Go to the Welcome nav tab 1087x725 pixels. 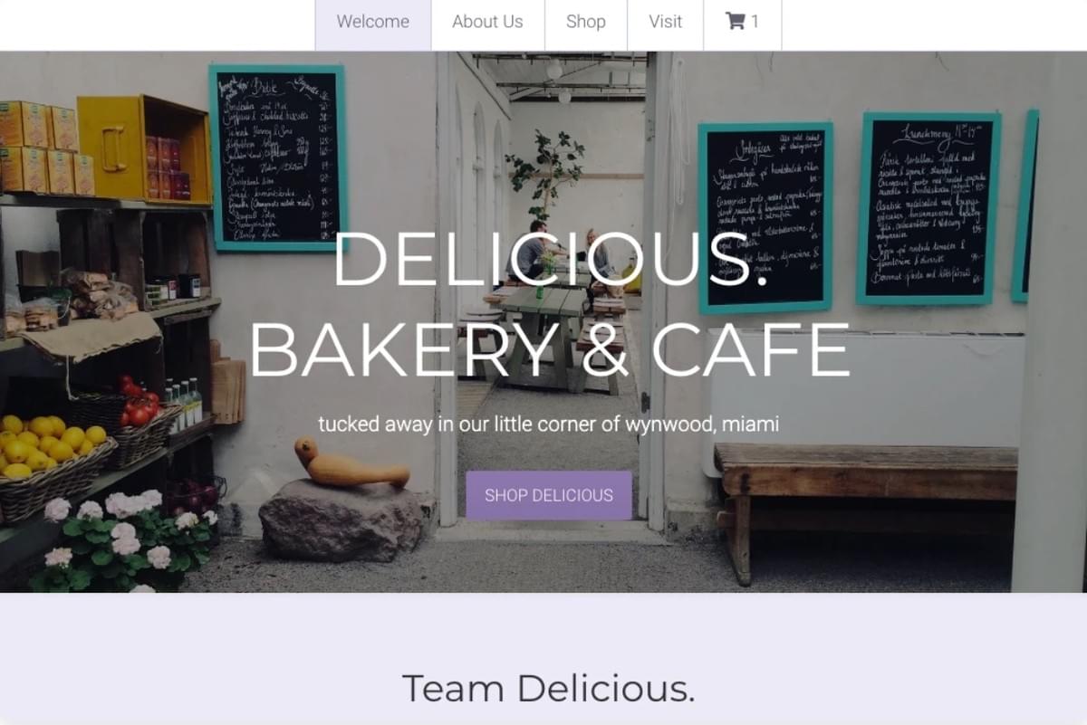click(x=373, y=22)
